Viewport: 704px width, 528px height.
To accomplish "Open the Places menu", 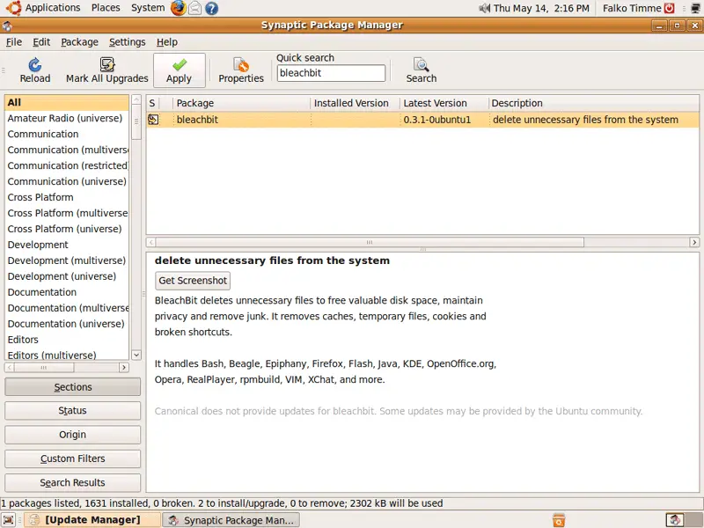I will [106, 8].
